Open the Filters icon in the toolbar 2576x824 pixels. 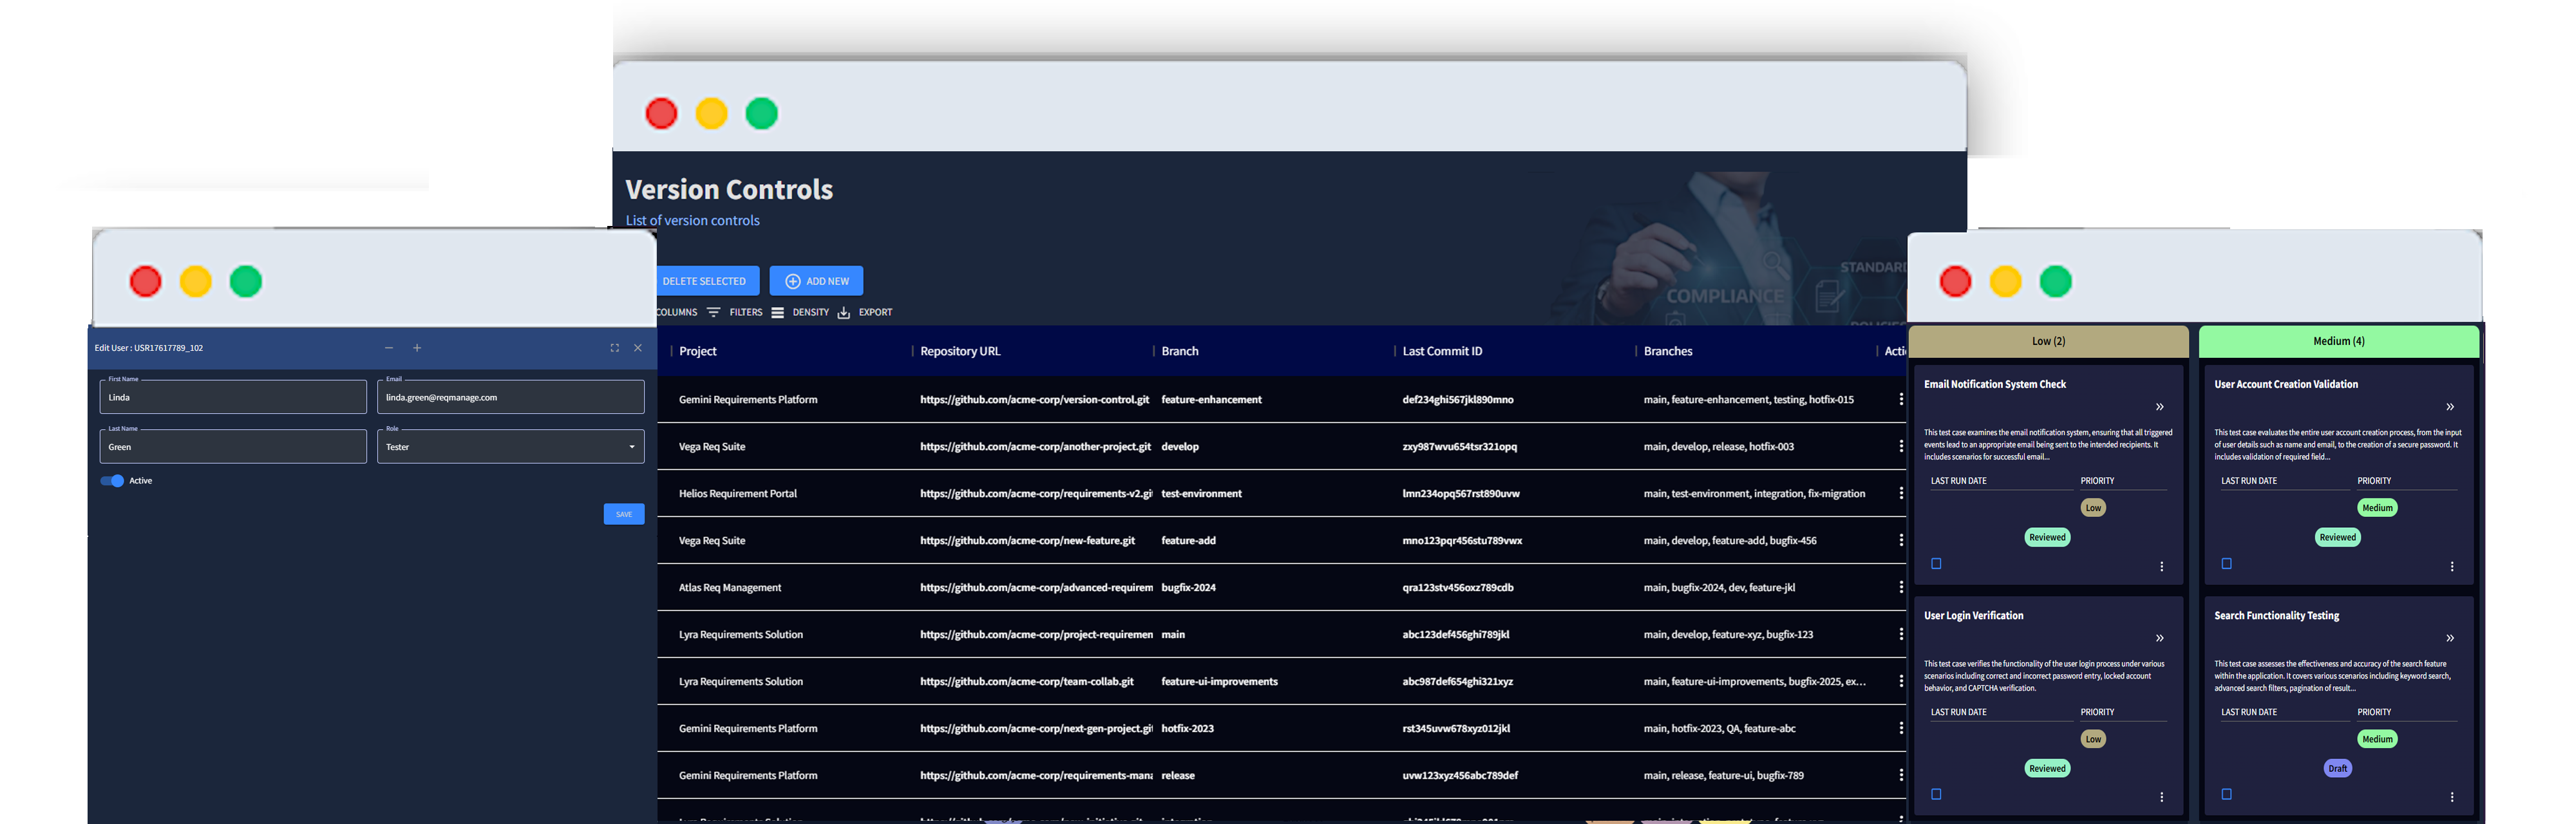[714, 312]
